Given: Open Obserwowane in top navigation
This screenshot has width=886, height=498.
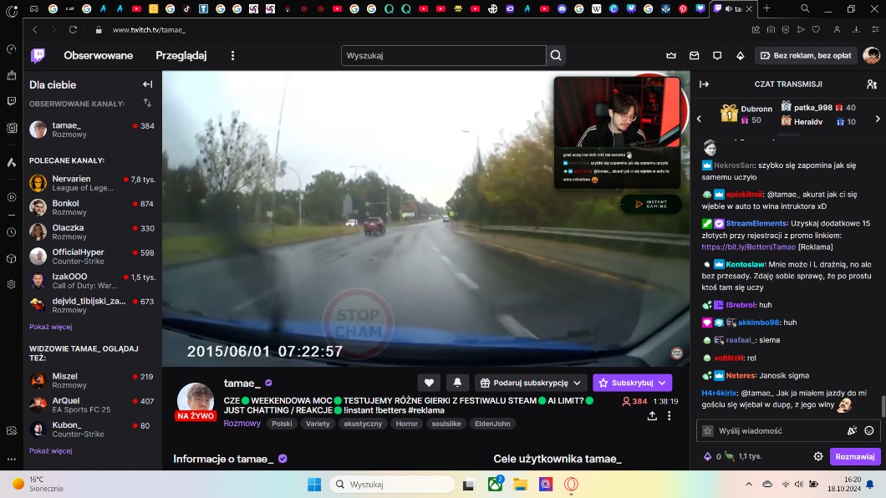Looking at the screenshot, I should click(x=99, y=56).
